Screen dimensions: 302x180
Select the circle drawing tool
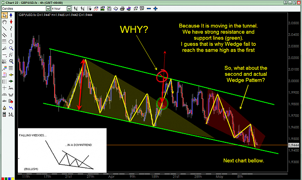(x=11, y=42)
